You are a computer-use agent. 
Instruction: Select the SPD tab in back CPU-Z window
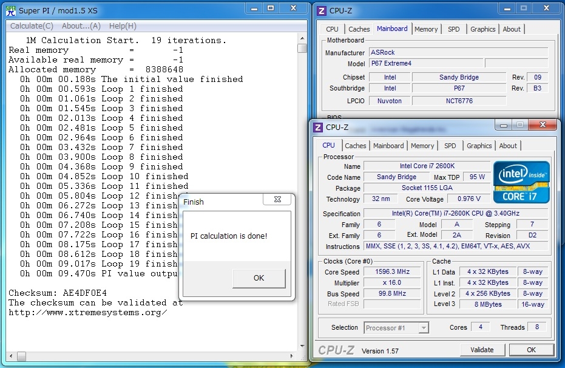coord(454,29)
